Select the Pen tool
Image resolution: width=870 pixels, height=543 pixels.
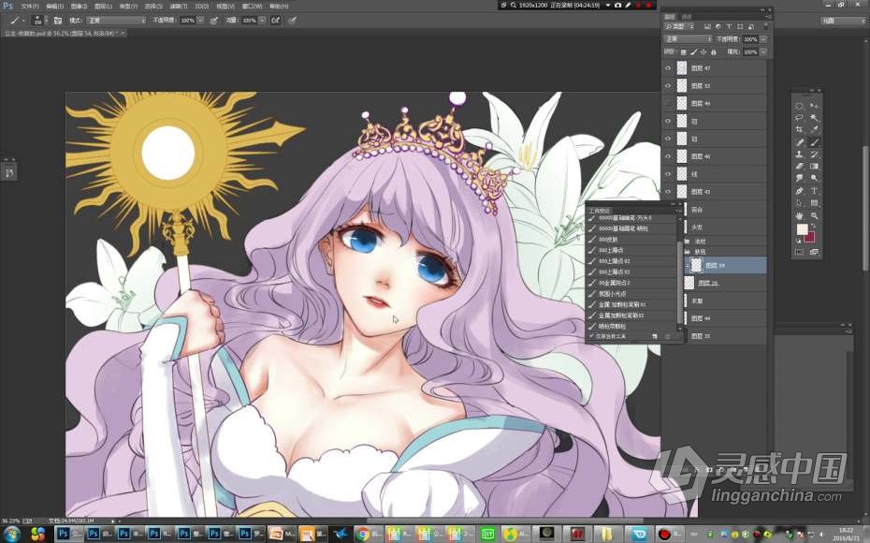tap(800, 190)
